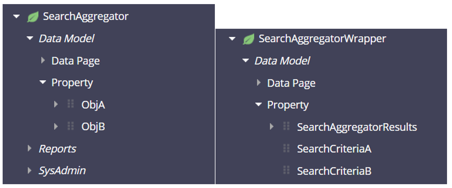Expand the Reports category arrow
452x188 pixels.
30,148
